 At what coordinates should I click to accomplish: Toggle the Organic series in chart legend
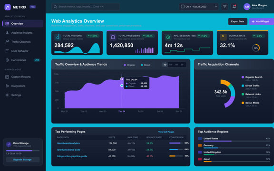click(x=129, y=65)
